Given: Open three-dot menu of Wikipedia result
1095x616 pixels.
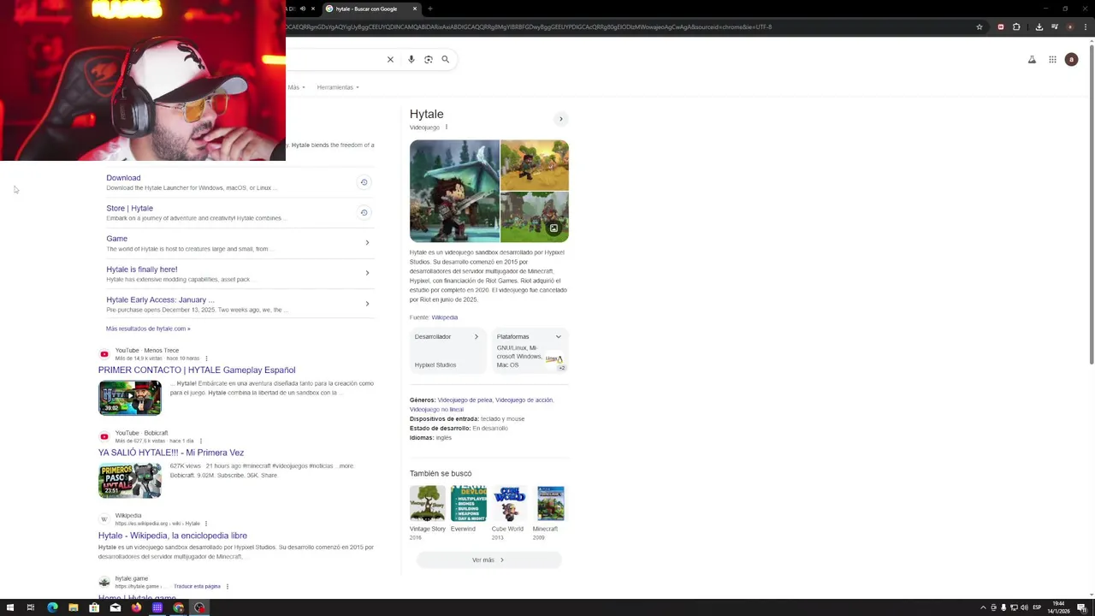Looking at the screenshot, I should click(206, 524).
